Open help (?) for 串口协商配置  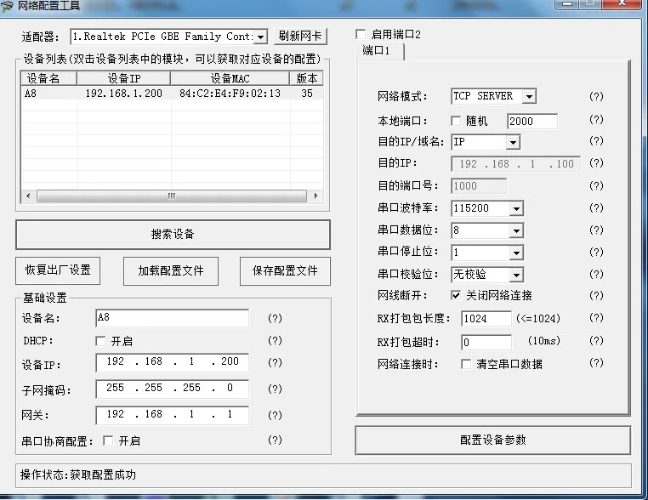(x=275, y=440)
